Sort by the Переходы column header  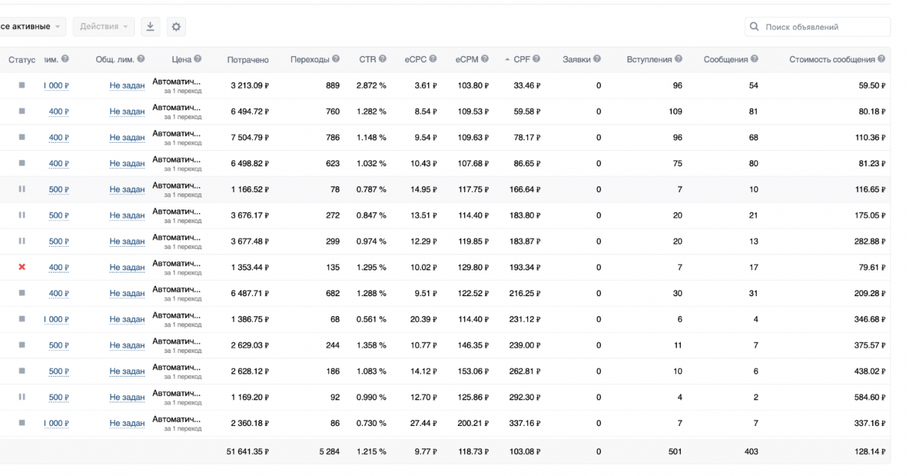tap(310, 59)
